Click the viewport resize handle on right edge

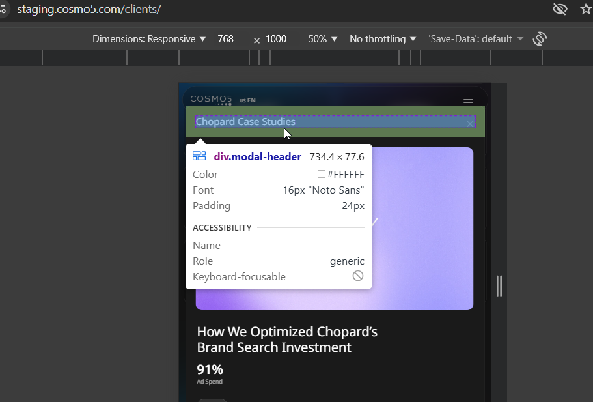499,286
